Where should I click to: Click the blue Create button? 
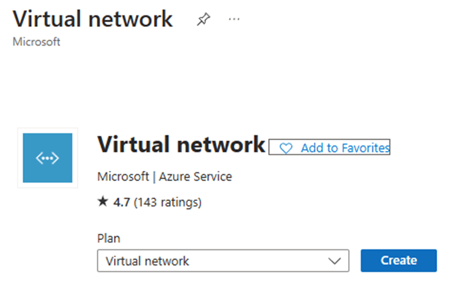click(x=399, y=261)
